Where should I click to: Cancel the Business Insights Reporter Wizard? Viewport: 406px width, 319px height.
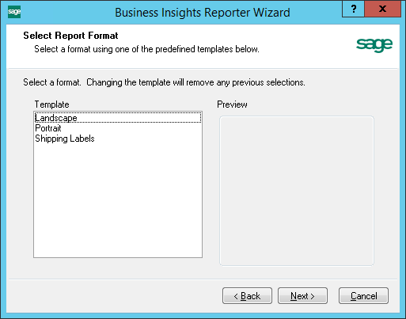[x=363, y=296]
